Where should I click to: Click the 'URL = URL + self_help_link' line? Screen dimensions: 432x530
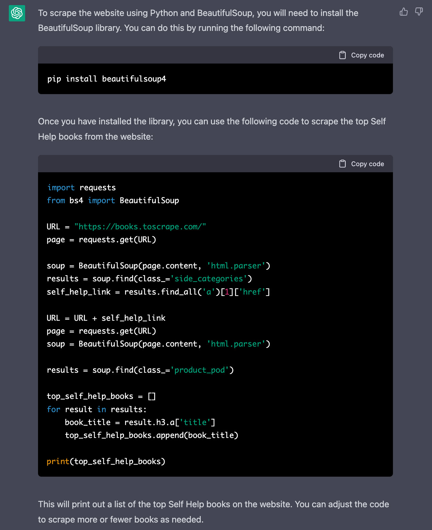coord(106,318)
